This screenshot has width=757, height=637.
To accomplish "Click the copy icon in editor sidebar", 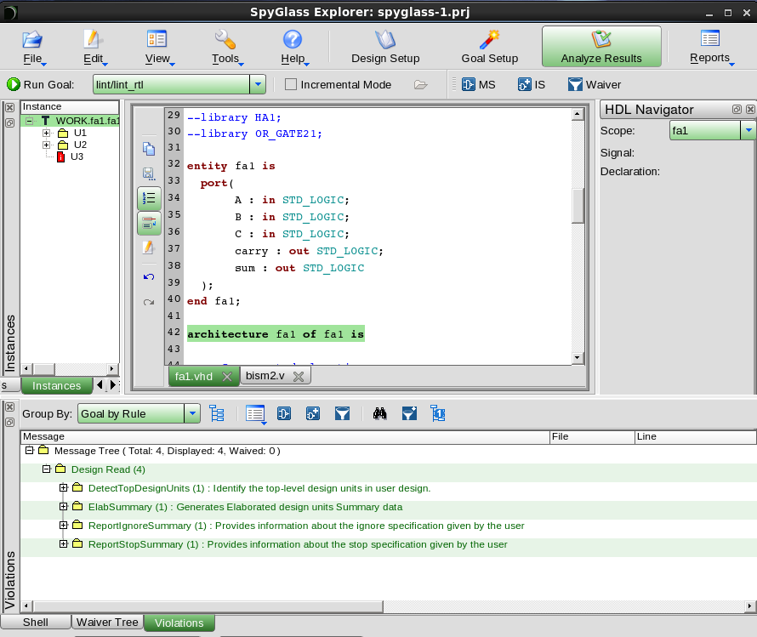I will point(149,149).
